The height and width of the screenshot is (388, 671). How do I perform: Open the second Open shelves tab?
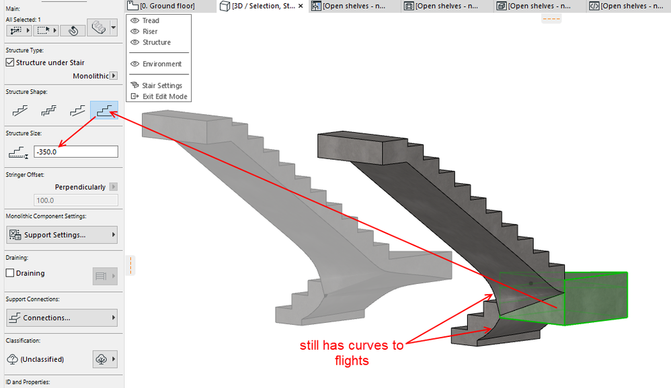point(446,6)
